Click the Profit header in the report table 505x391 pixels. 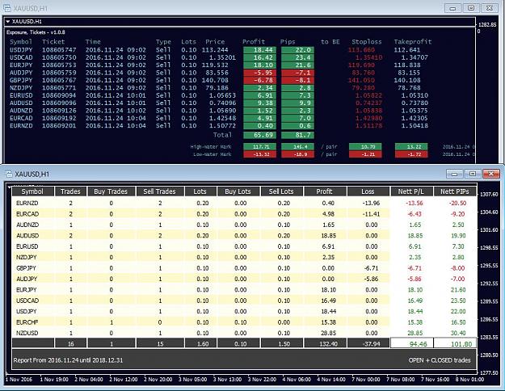coord(325,191)
